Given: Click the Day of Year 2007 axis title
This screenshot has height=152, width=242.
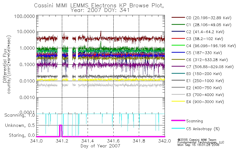Looking at the screenshot, I should click(100, 146).
